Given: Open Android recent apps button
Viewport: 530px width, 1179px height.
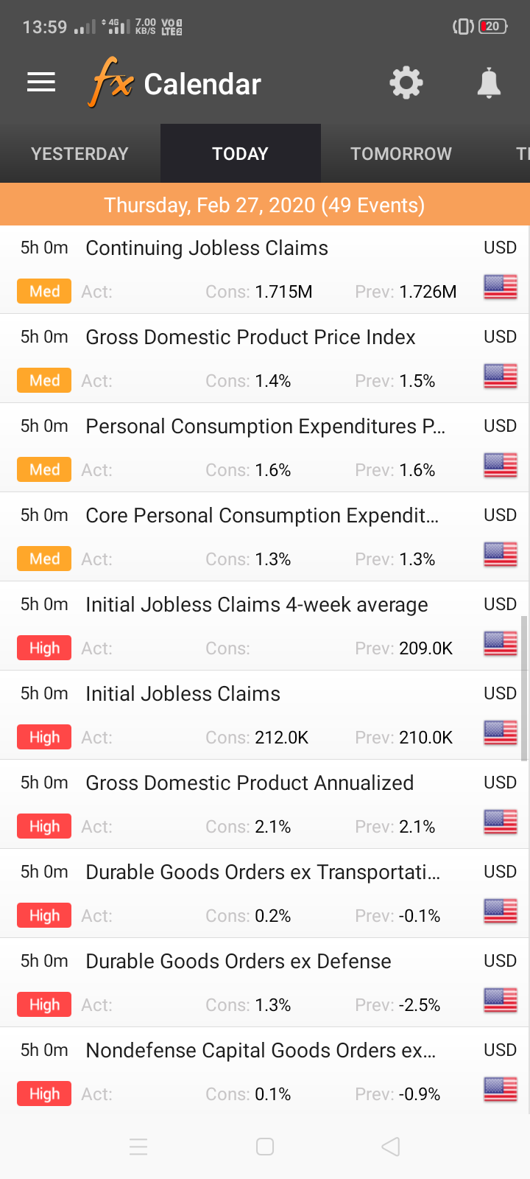Looking at the screenshot, I should (138, 1147).
